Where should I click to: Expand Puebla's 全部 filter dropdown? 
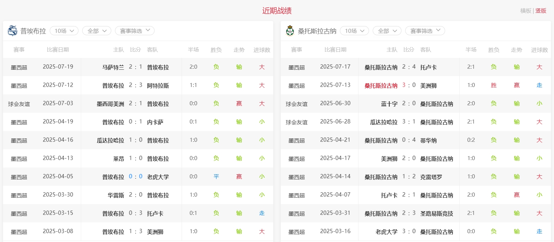click(97, 31)
